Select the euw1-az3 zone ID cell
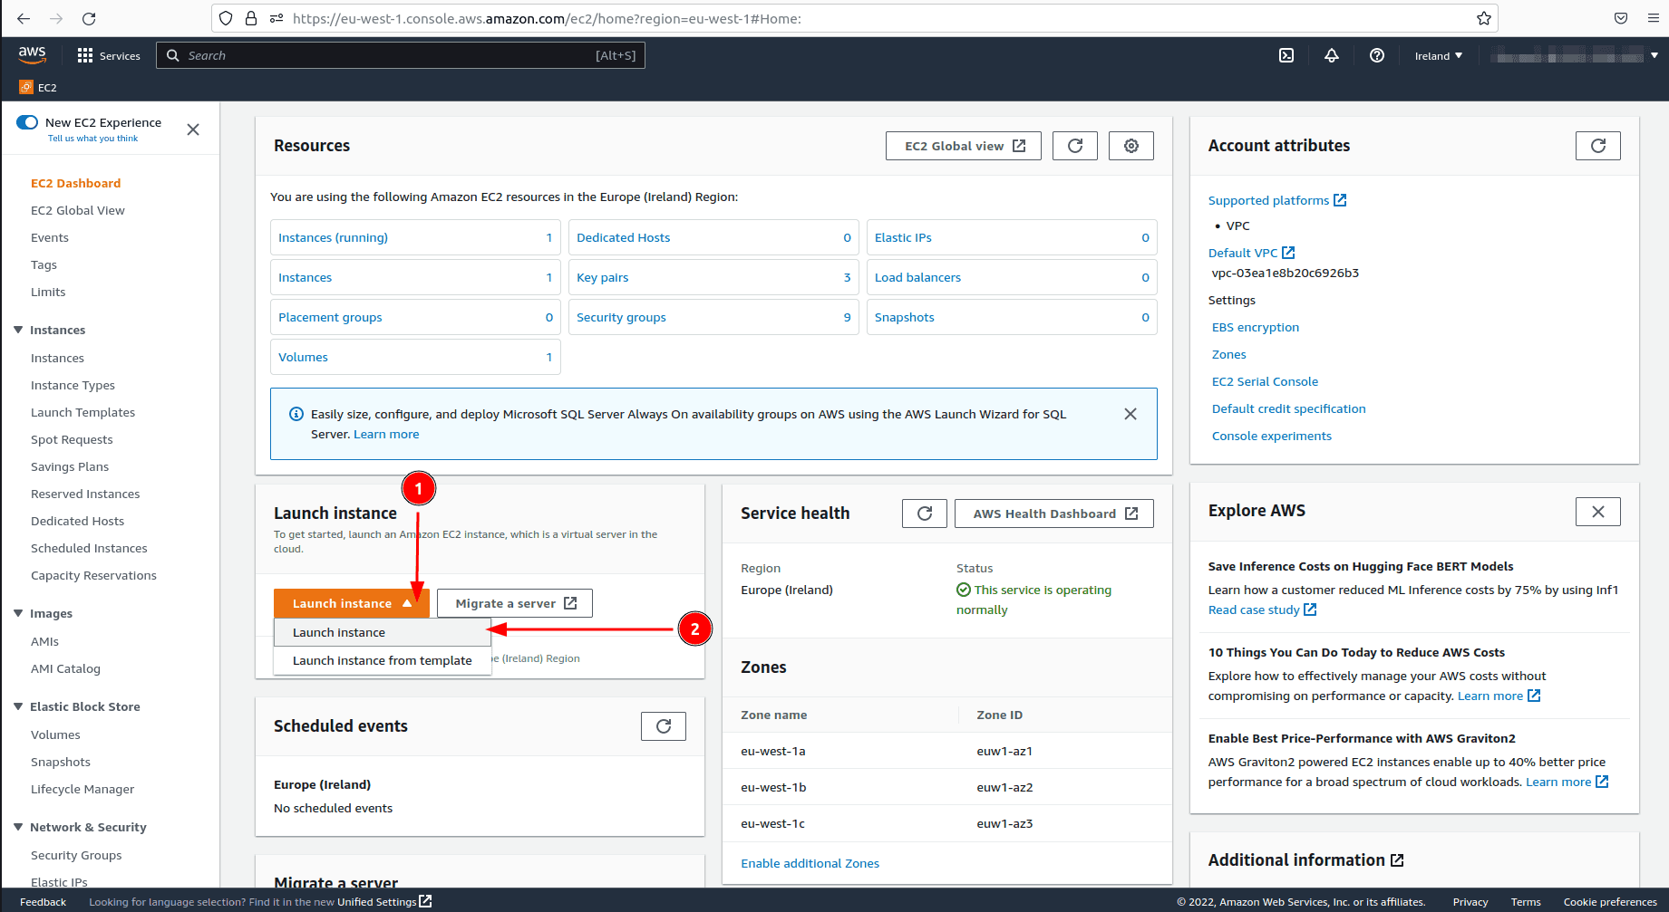Screen dimensions: 1669x912 1004,823
